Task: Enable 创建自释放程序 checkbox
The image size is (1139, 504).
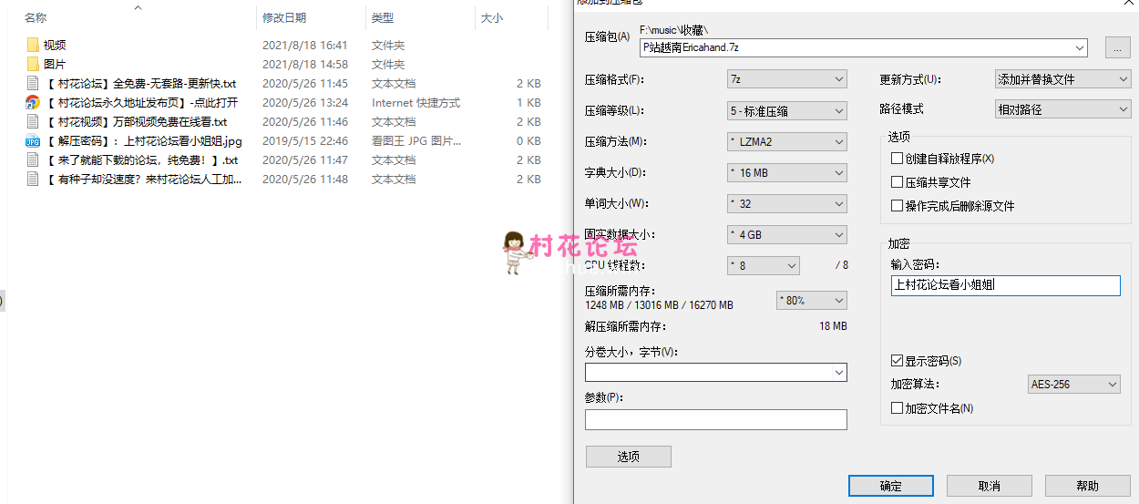Action: (898, 159)
